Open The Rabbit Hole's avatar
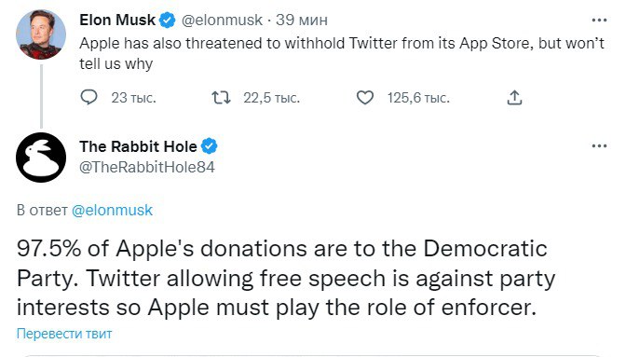 point(41,158)
